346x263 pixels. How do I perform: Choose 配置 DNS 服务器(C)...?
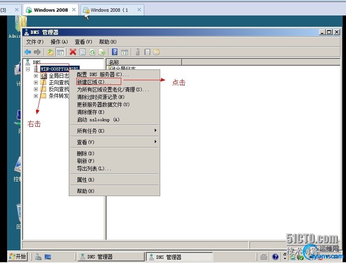click(114, 74)
